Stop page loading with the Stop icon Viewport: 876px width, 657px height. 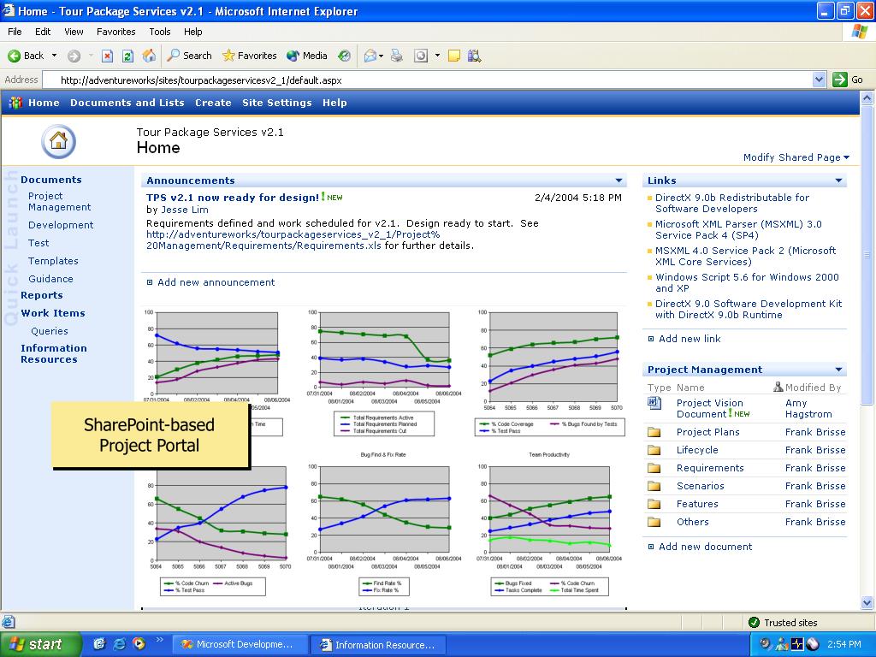(x=107, y=56)
